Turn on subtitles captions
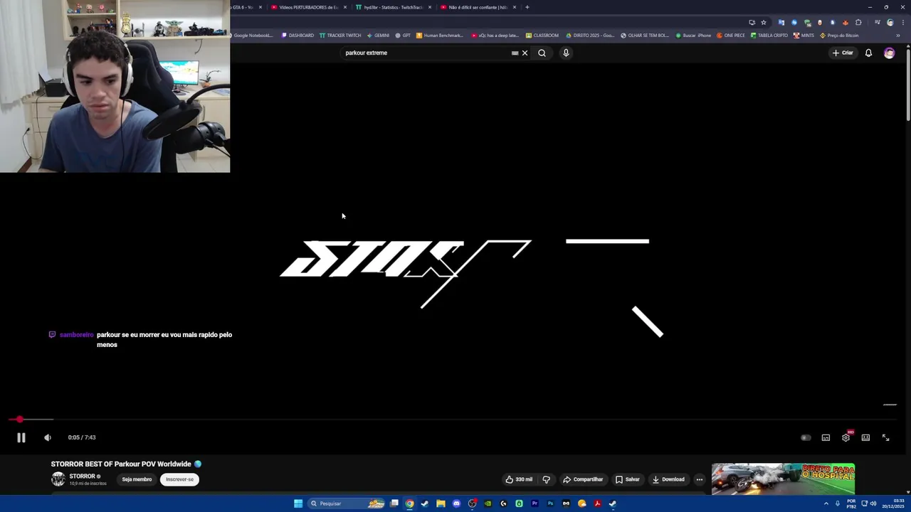Viewport: 911px width, 512px height. (826, 438)
